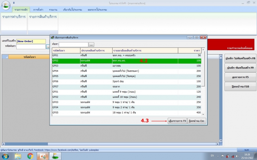Select row GF01
The width and height of the screenshot is (257, 160).
(126, 92)
